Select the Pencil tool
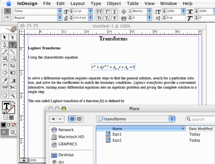This screenshot has height=164, width=215. [x=5, y=52]
